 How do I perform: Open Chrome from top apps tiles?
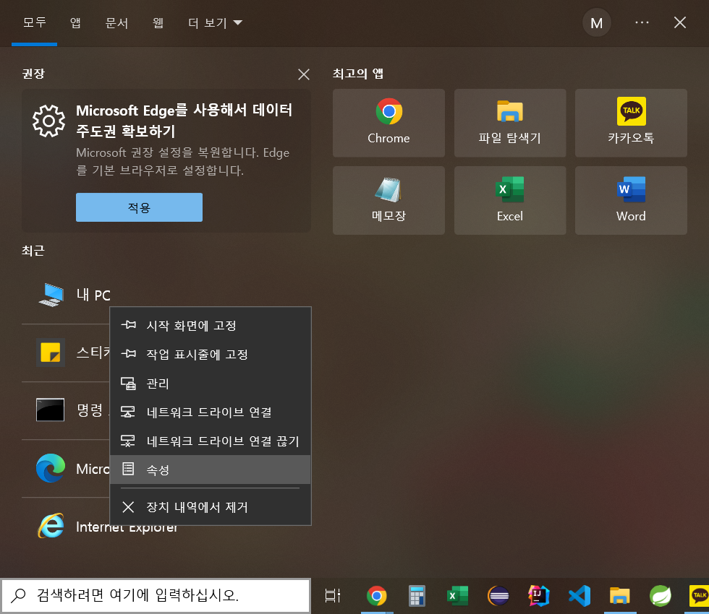pyautogui.click(x=389, y=123)
